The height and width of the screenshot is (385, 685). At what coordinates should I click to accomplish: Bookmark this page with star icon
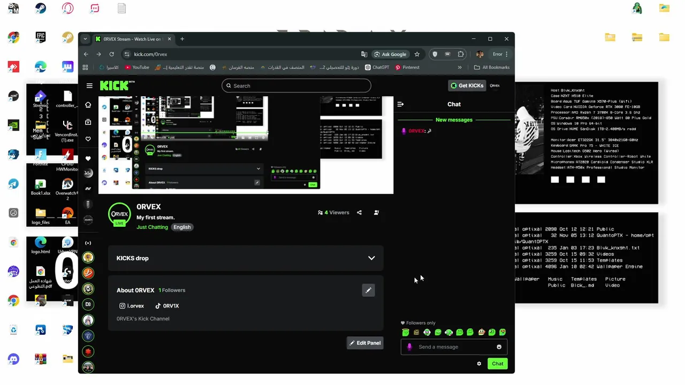417,54
